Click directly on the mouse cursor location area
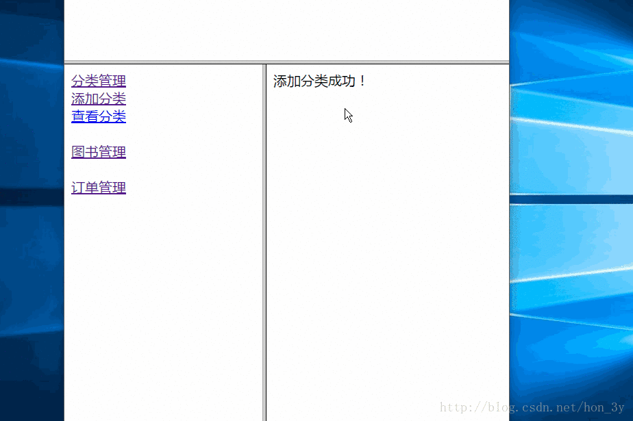 347,114
